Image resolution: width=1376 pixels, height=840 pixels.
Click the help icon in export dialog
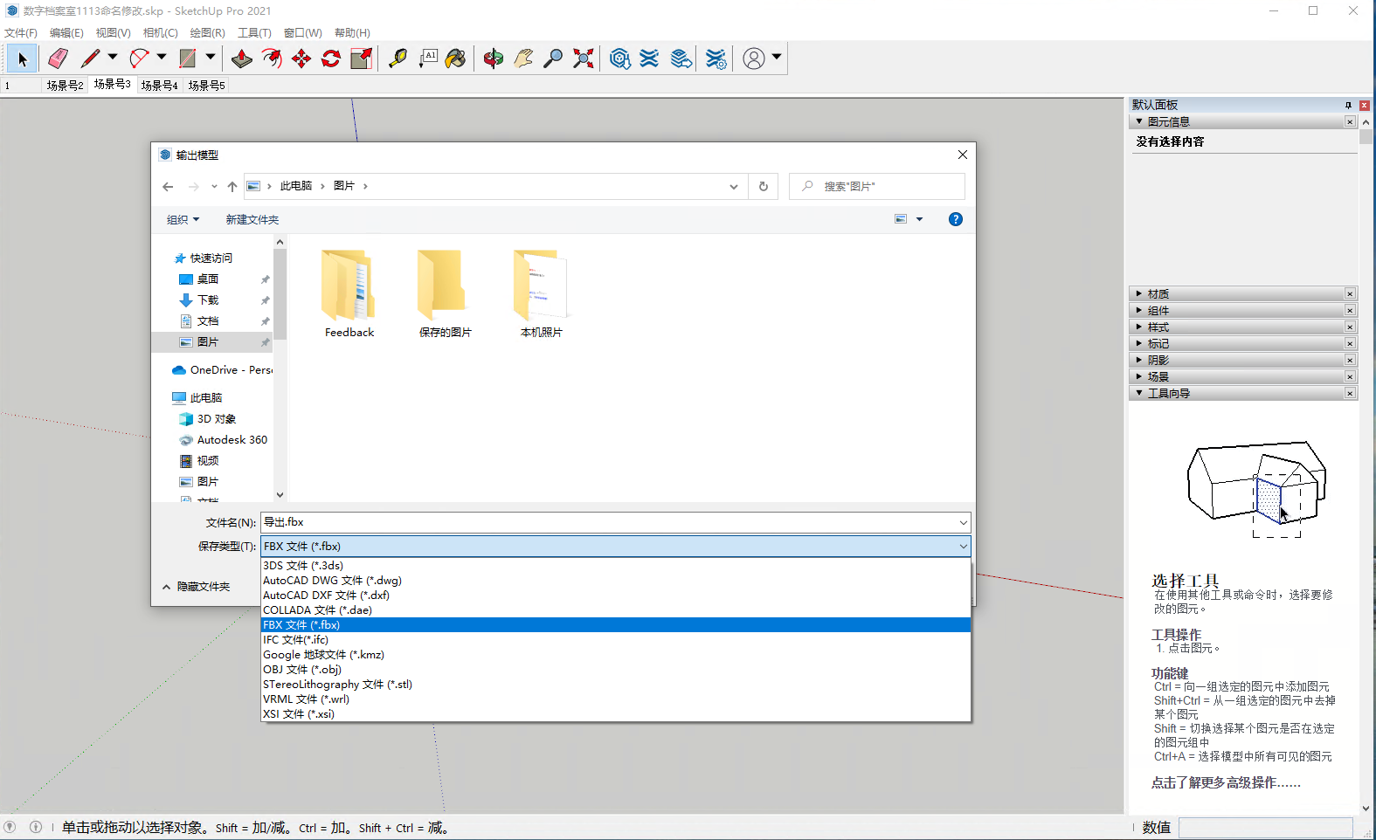click(x=956, y=219)
